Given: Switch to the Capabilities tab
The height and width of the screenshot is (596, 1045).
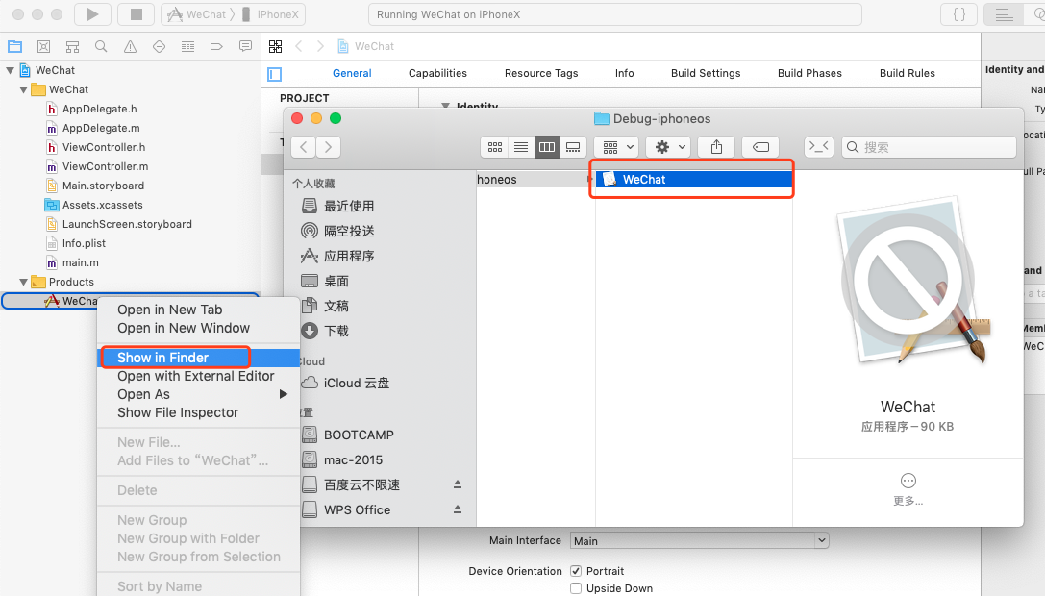Looking at the screenshot, I should coord(437,73).
